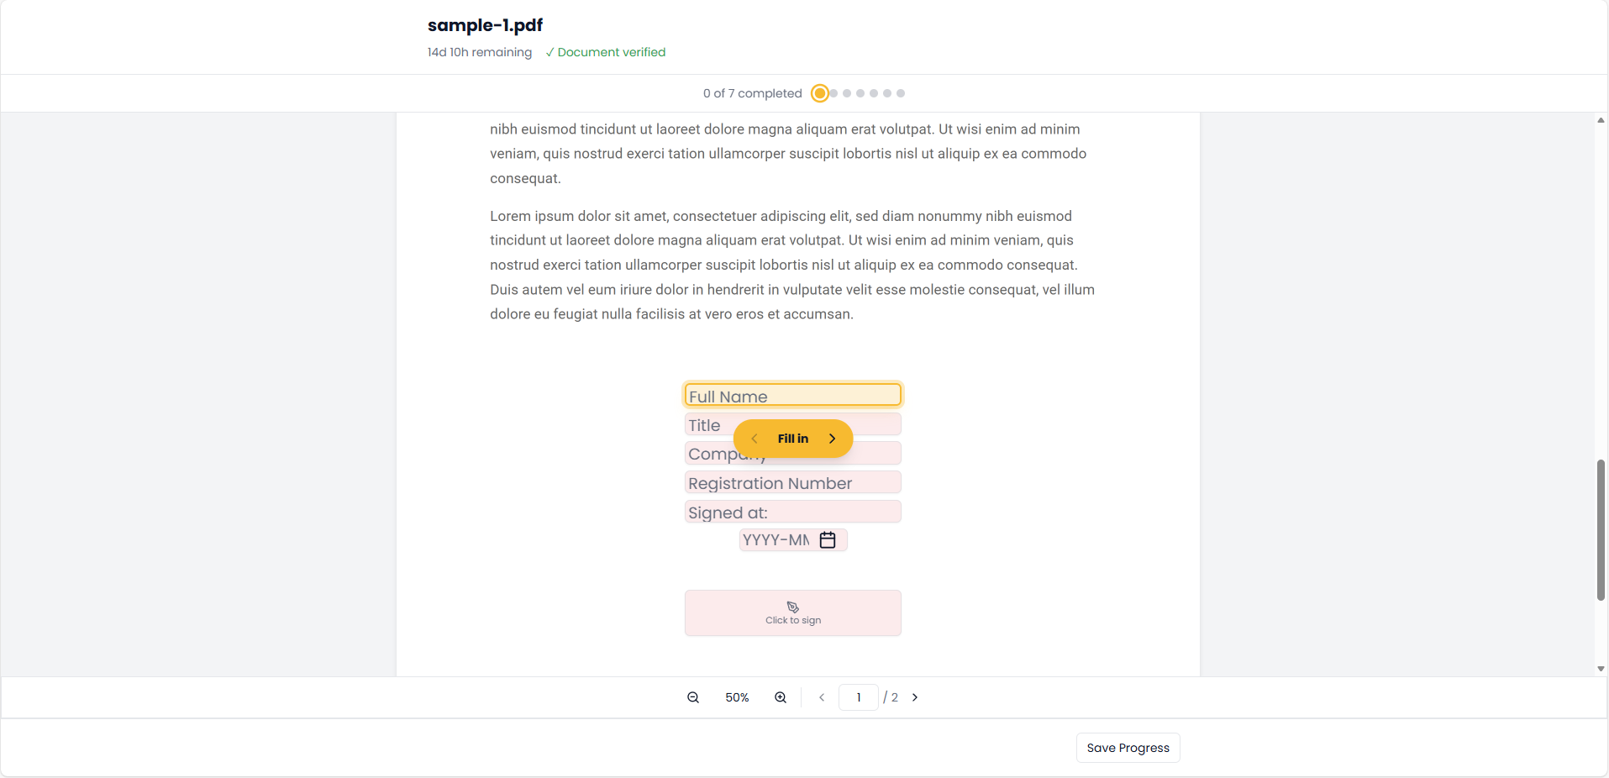Go back with the Fill in left chevron
Screen dimensions: 1609x778
pyautogui.click(x=755, y=439)
